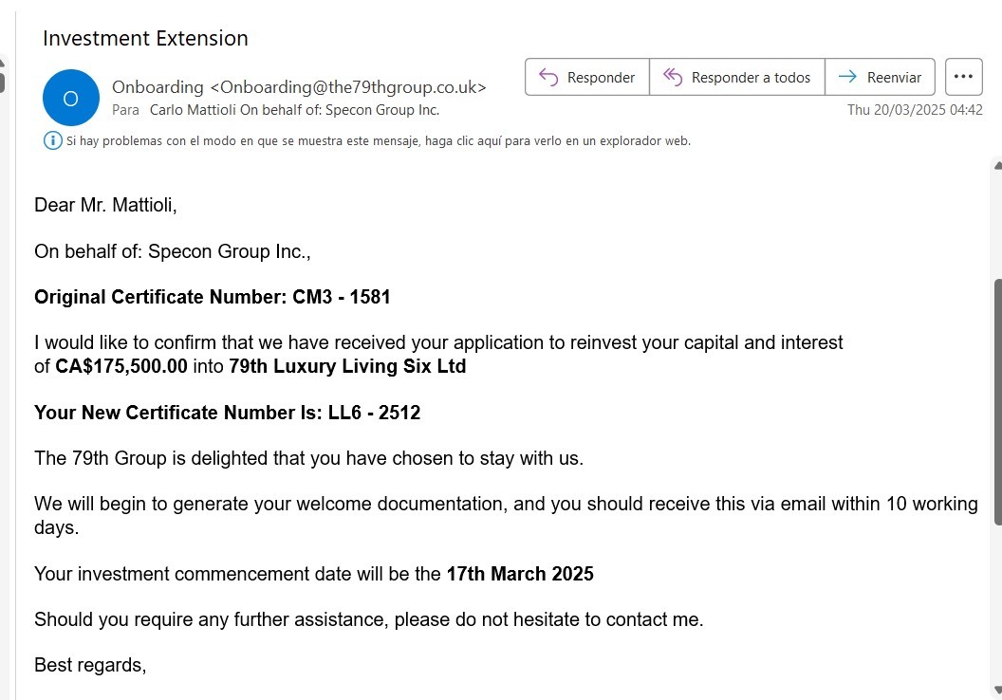Screen dimensions: 1002x700
Task: Click the Investment Extension subject line
Action: point(145,39)
